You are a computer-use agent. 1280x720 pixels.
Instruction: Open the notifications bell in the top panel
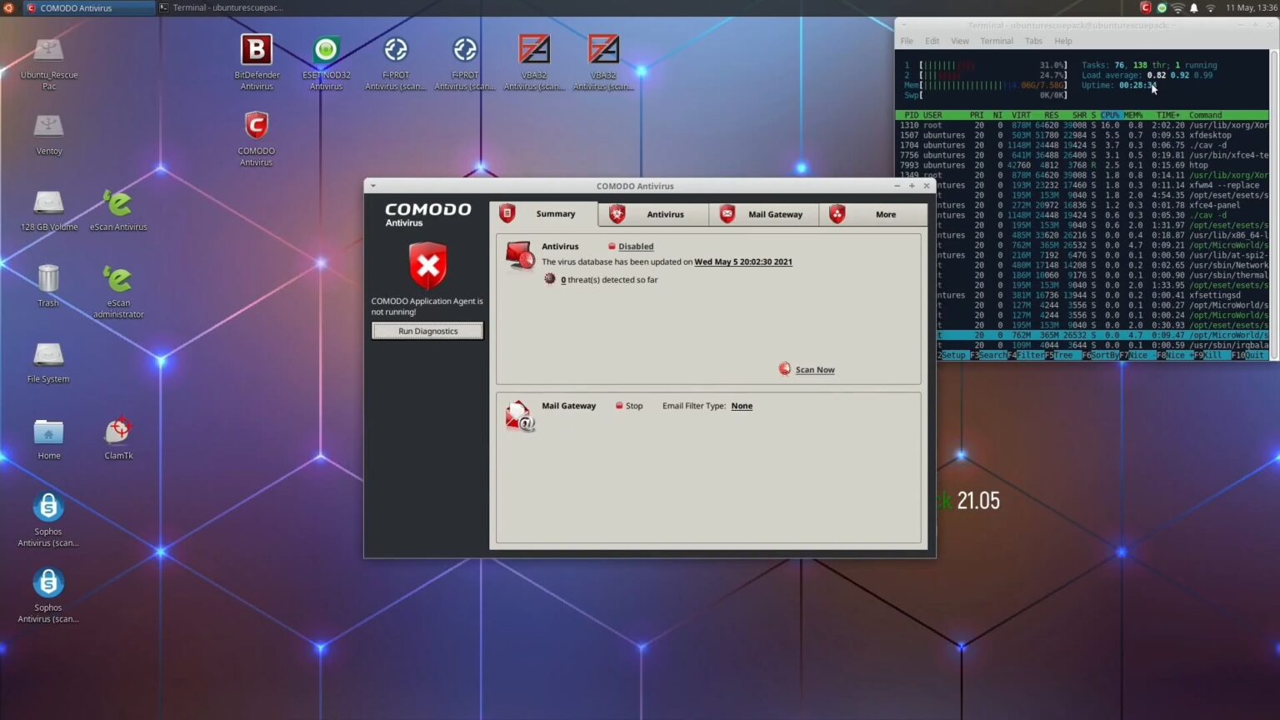[1193, 7]
